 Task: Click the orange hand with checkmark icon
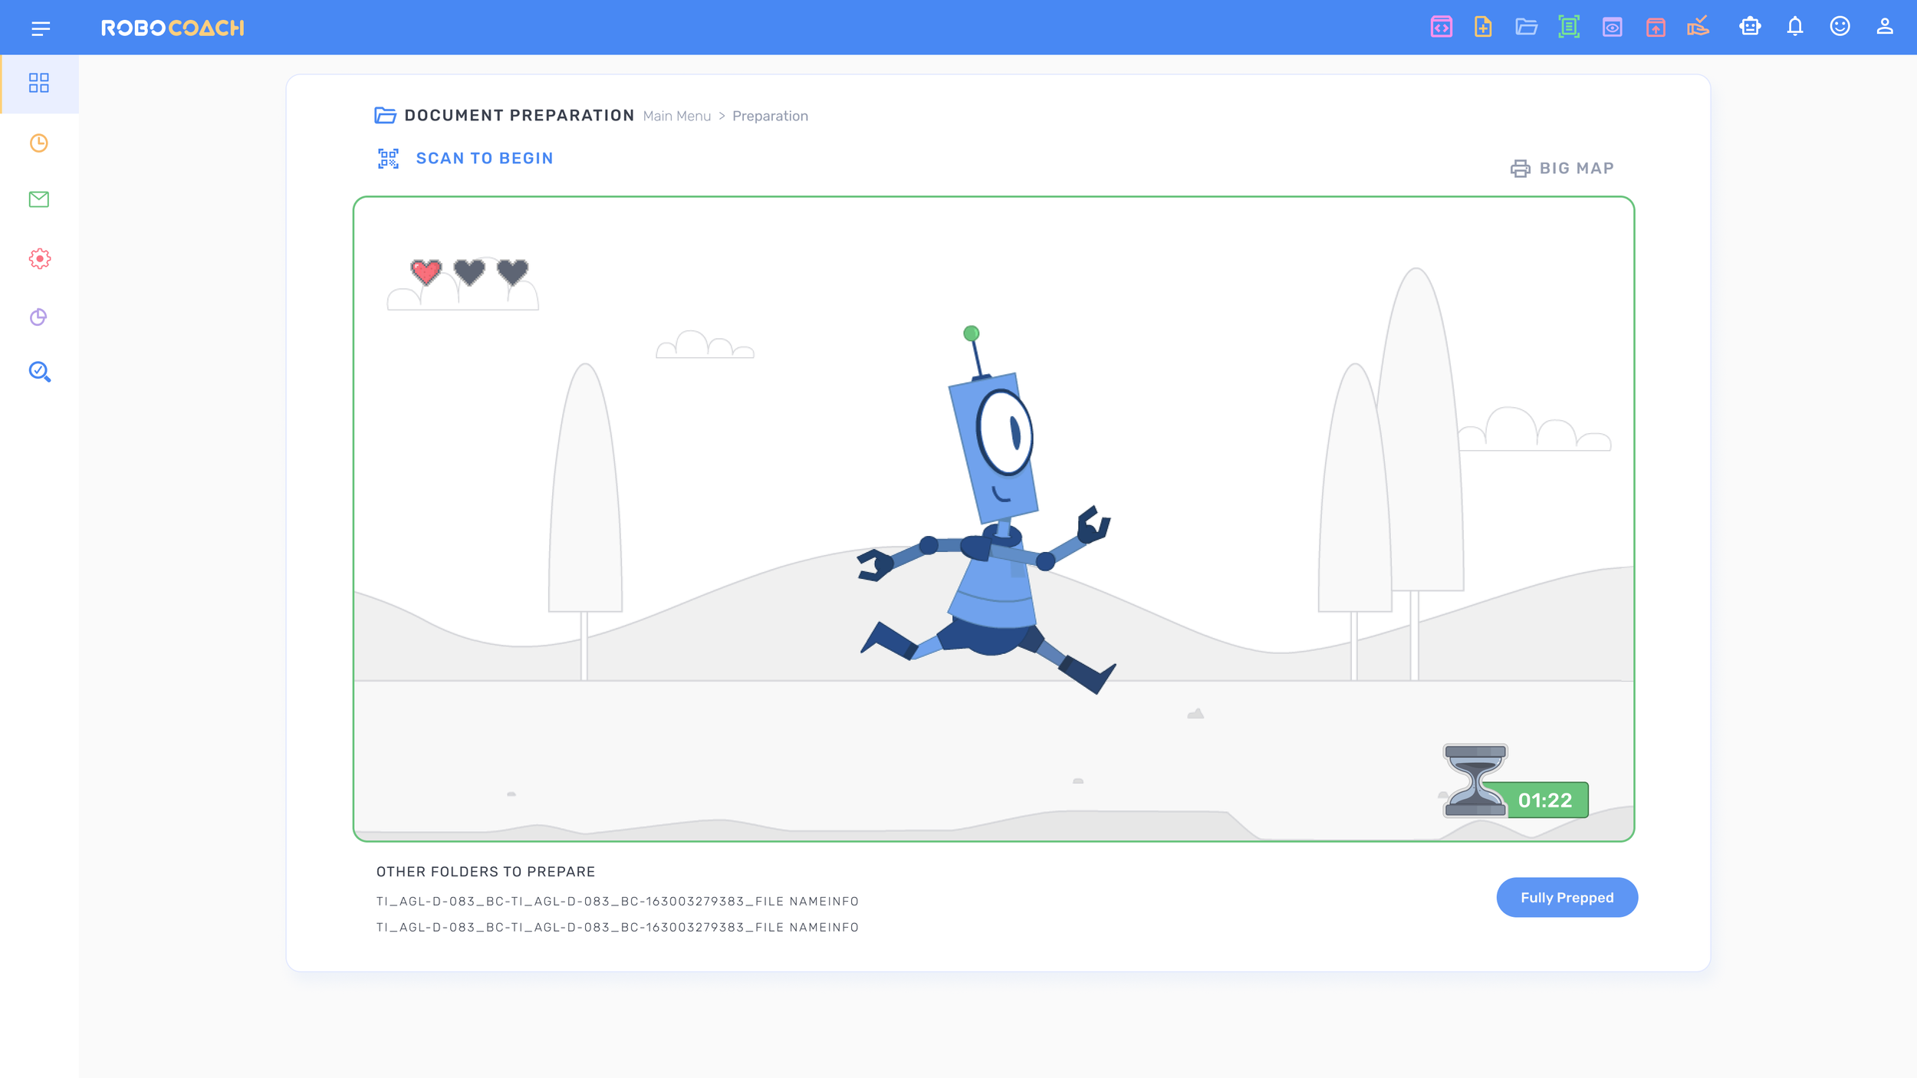tap(1698, 27)
